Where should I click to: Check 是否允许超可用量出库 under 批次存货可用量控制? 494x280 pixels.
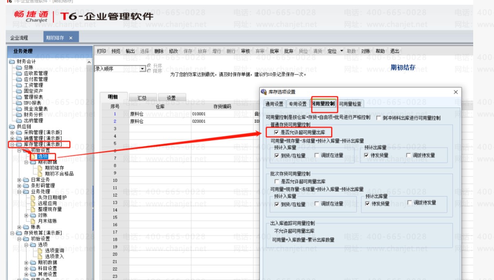[277, 181]
